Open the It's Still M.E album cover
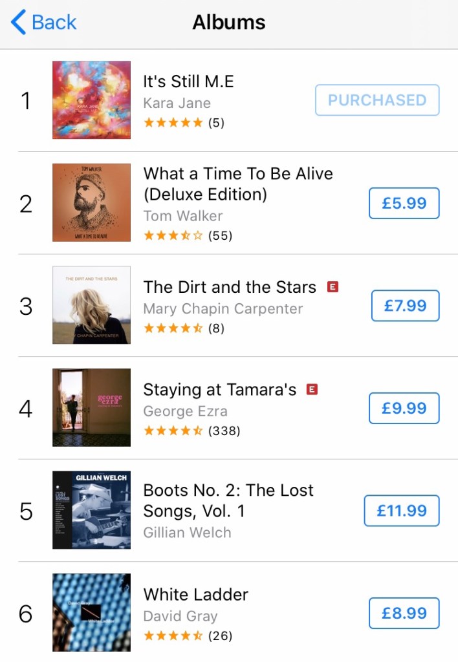 (x=91, y=100)
